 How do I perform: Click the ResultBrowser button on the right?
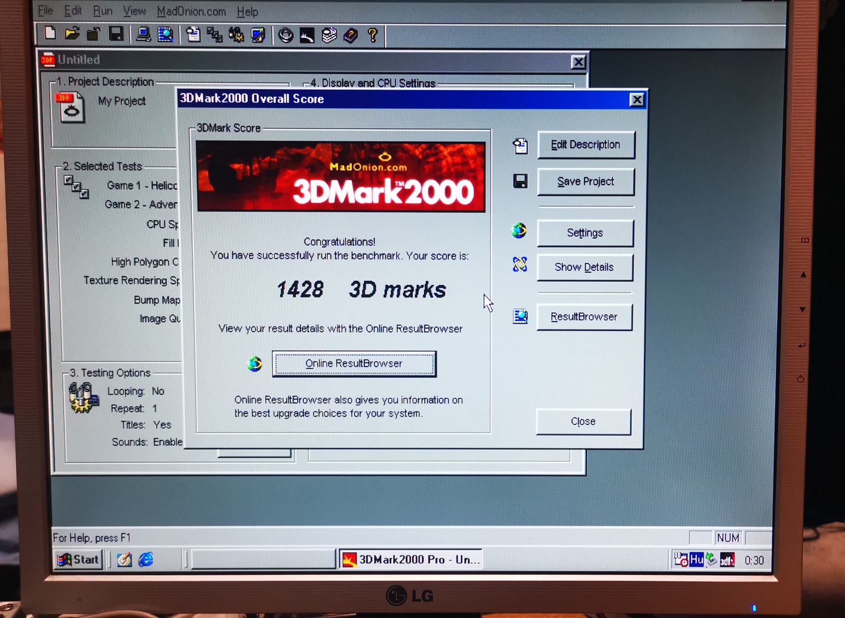pos(584,317)
